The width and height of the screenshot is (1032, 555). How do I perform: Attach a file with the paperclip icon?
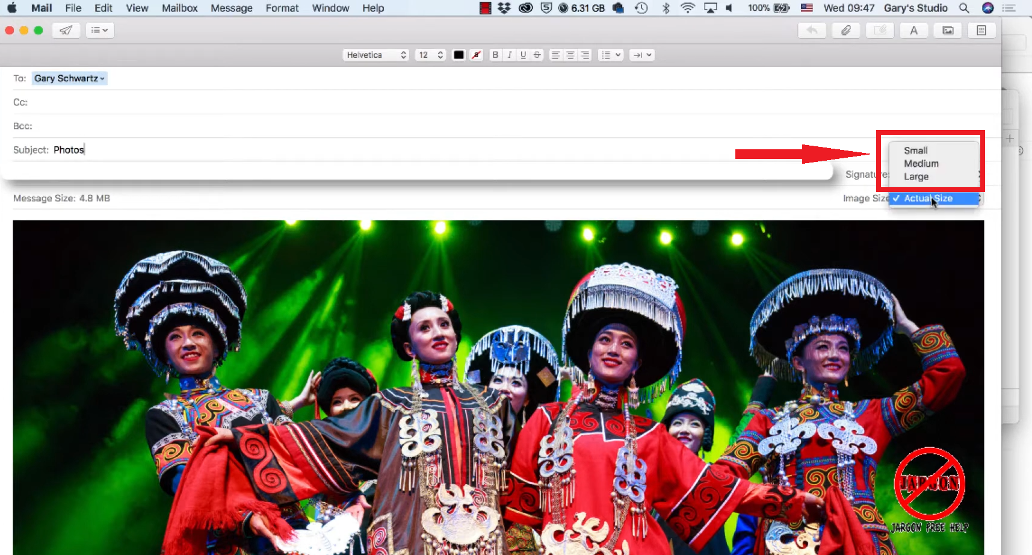[846, 30]
